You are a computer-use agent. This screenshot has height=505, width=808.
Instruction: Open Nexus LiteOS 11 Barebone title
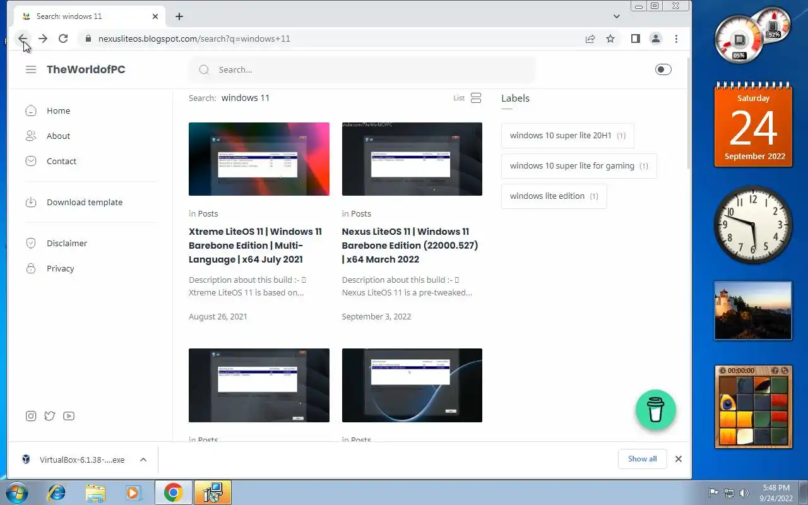[x=410, y=246]
